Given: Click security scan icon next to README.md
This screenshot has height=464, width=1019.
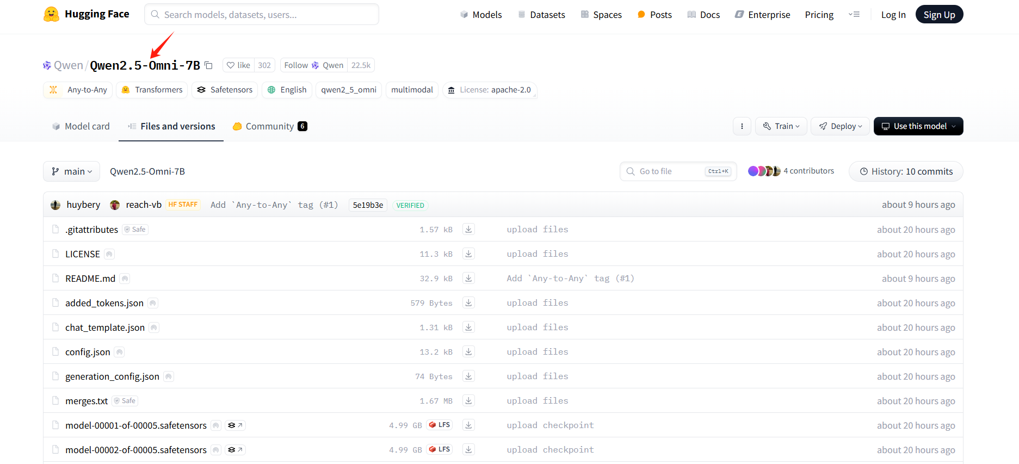Looking at the screenshot, I should (125, 279).
